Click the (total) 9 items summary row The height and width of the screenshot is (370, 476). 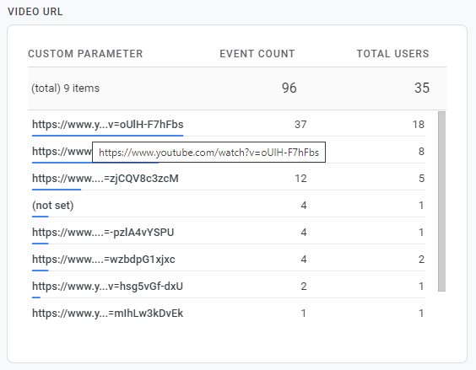pyautogui.click(x=237, y=88)
